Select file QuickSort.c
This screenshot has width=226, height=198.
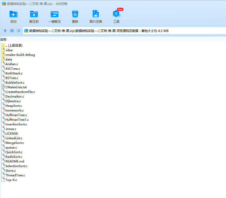click(12, 152)
